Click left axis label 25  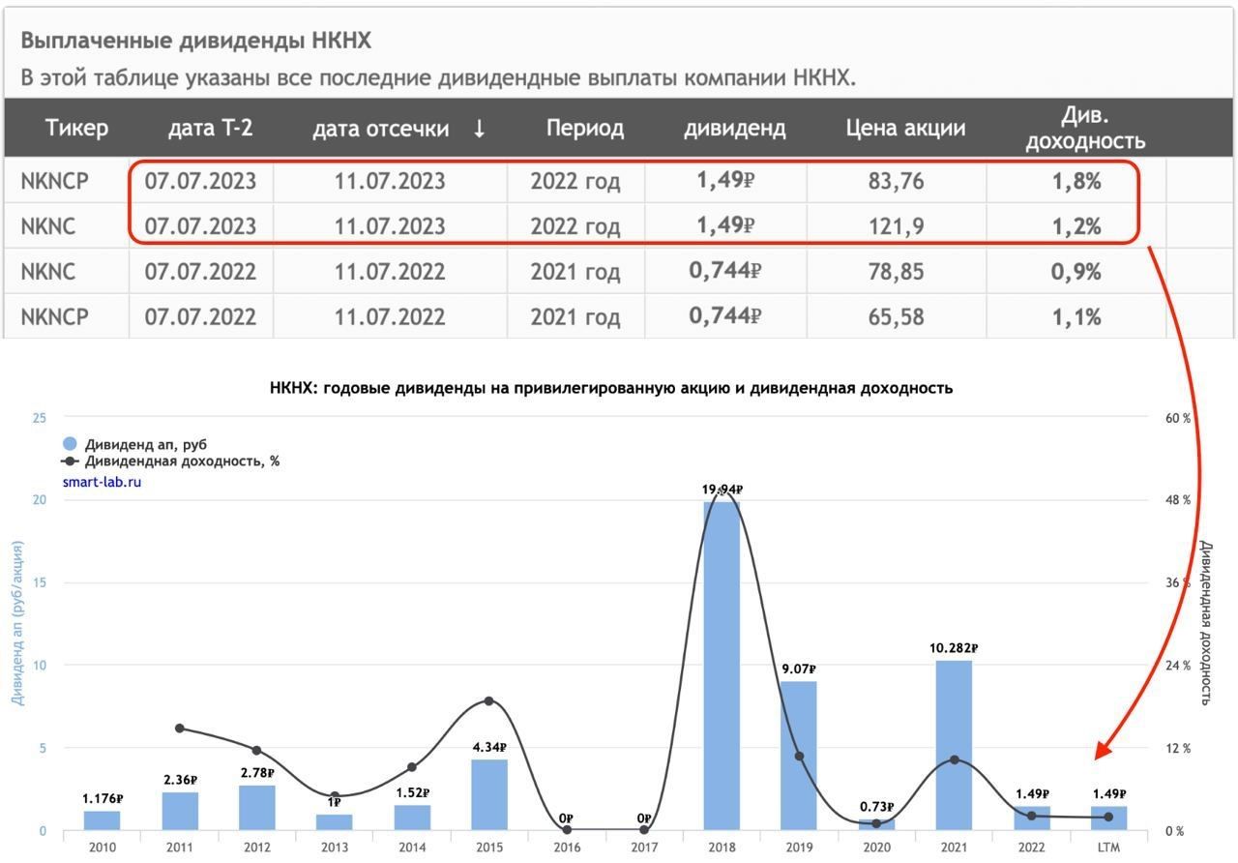point(40,418)
